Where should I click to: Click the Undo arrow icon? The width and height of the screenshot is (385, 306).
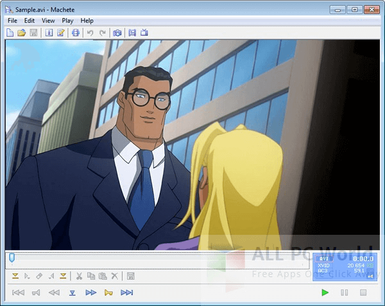90,33
